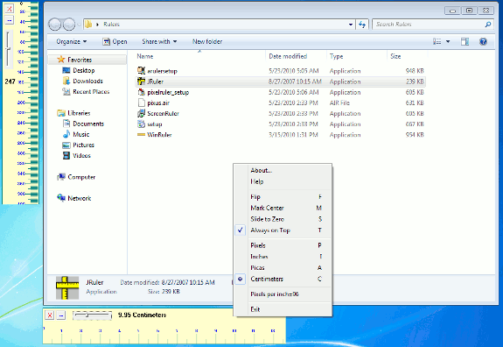Viewport: 503px width, 347px height.
Task: Select the JRuler application file icon
Action: (141, 81)
